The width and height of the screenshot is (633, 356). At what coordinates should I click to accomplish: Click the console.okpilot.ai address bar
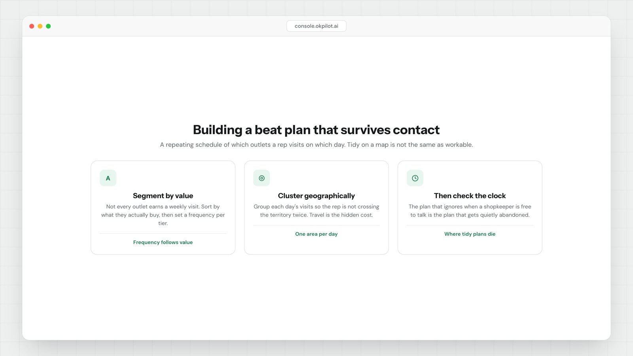(316, 26)
